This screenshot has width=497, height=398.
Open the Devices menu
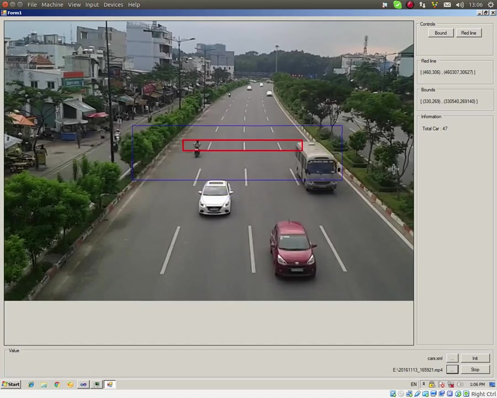pyautogui.click(x=113, y=4)
